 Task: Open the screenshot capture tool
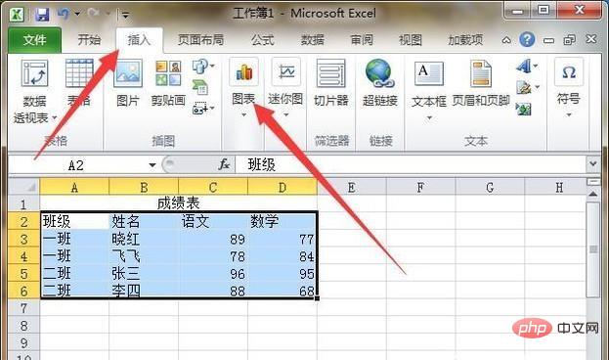tap(203, 108)
